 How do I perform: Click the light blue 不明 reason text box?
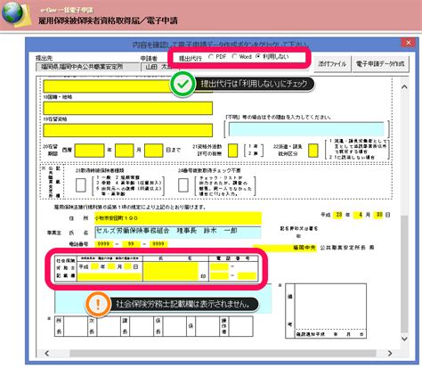pos(306,129)
